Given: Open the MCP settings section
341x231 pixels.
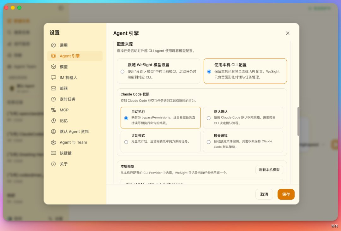Looking at the screenshot, I should (75, 110).
